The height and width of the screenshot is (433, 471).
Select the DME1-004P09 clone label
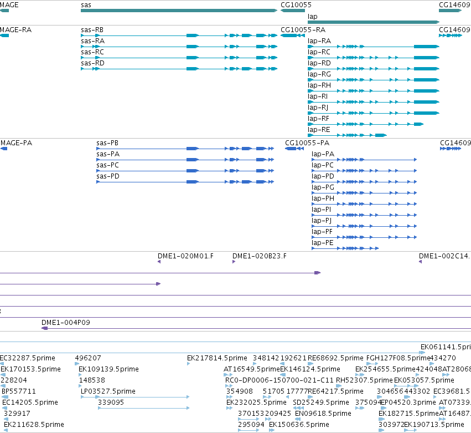tap(66, 323)
